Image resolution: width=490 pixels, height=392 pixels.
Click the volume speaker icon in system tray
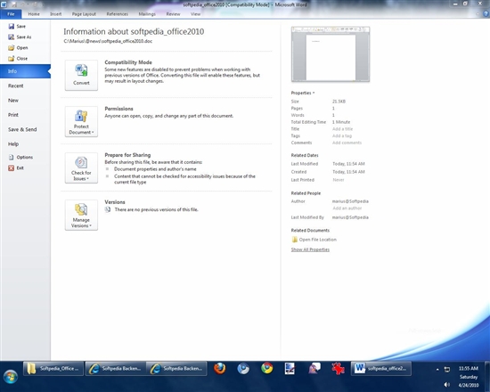pos(447,385)
